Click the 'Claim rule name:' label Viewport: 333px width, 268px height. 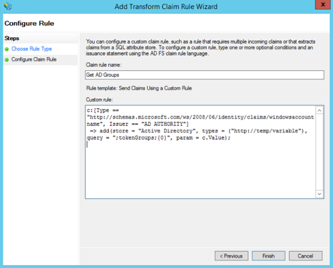pyautogui.click(x=104, y=65)
